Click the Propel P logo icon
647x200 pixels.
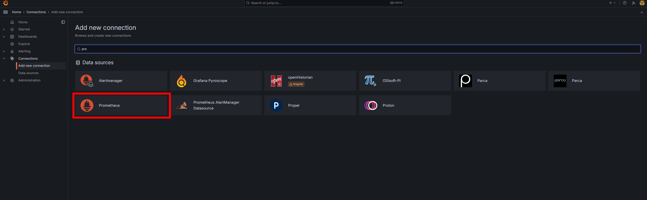(x=276, y=105)
